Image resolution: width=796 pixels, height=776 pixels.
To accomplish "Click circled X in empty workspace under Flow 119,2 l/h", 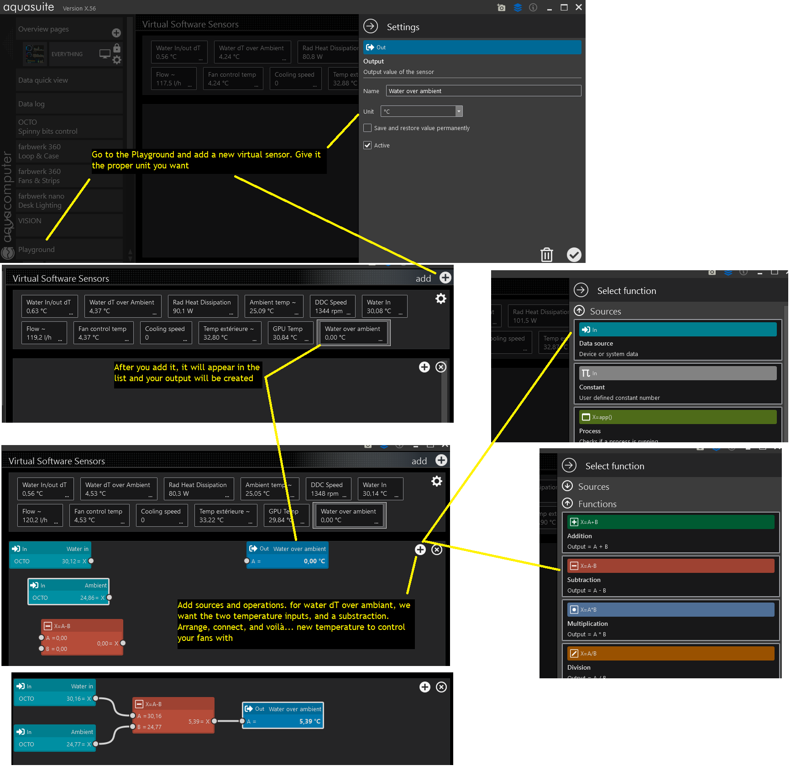I will tap(441, 367).
